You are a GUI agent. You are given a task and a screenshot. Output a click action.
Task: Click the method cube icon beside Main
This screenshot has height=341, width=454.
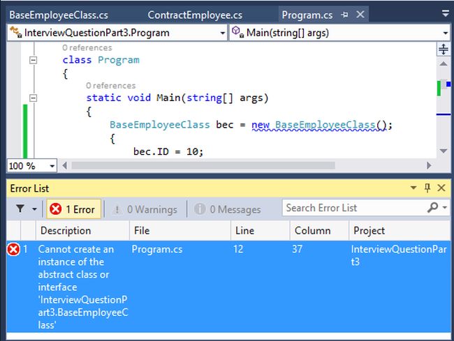[237, 31]
